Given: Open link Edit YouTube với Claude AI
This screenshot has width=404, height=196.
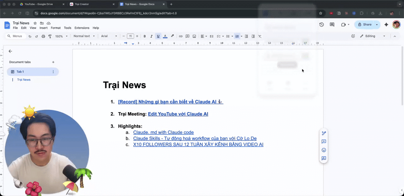Looking at the screenshot, I should (x=178, y=114).
